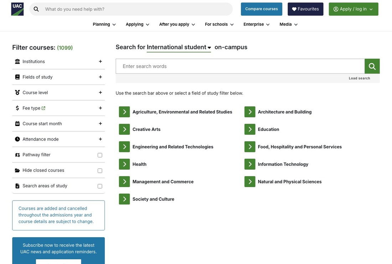Tick the Pathway filter checkbox
This screenshot has height=264, width=392.
coord(100,155)
